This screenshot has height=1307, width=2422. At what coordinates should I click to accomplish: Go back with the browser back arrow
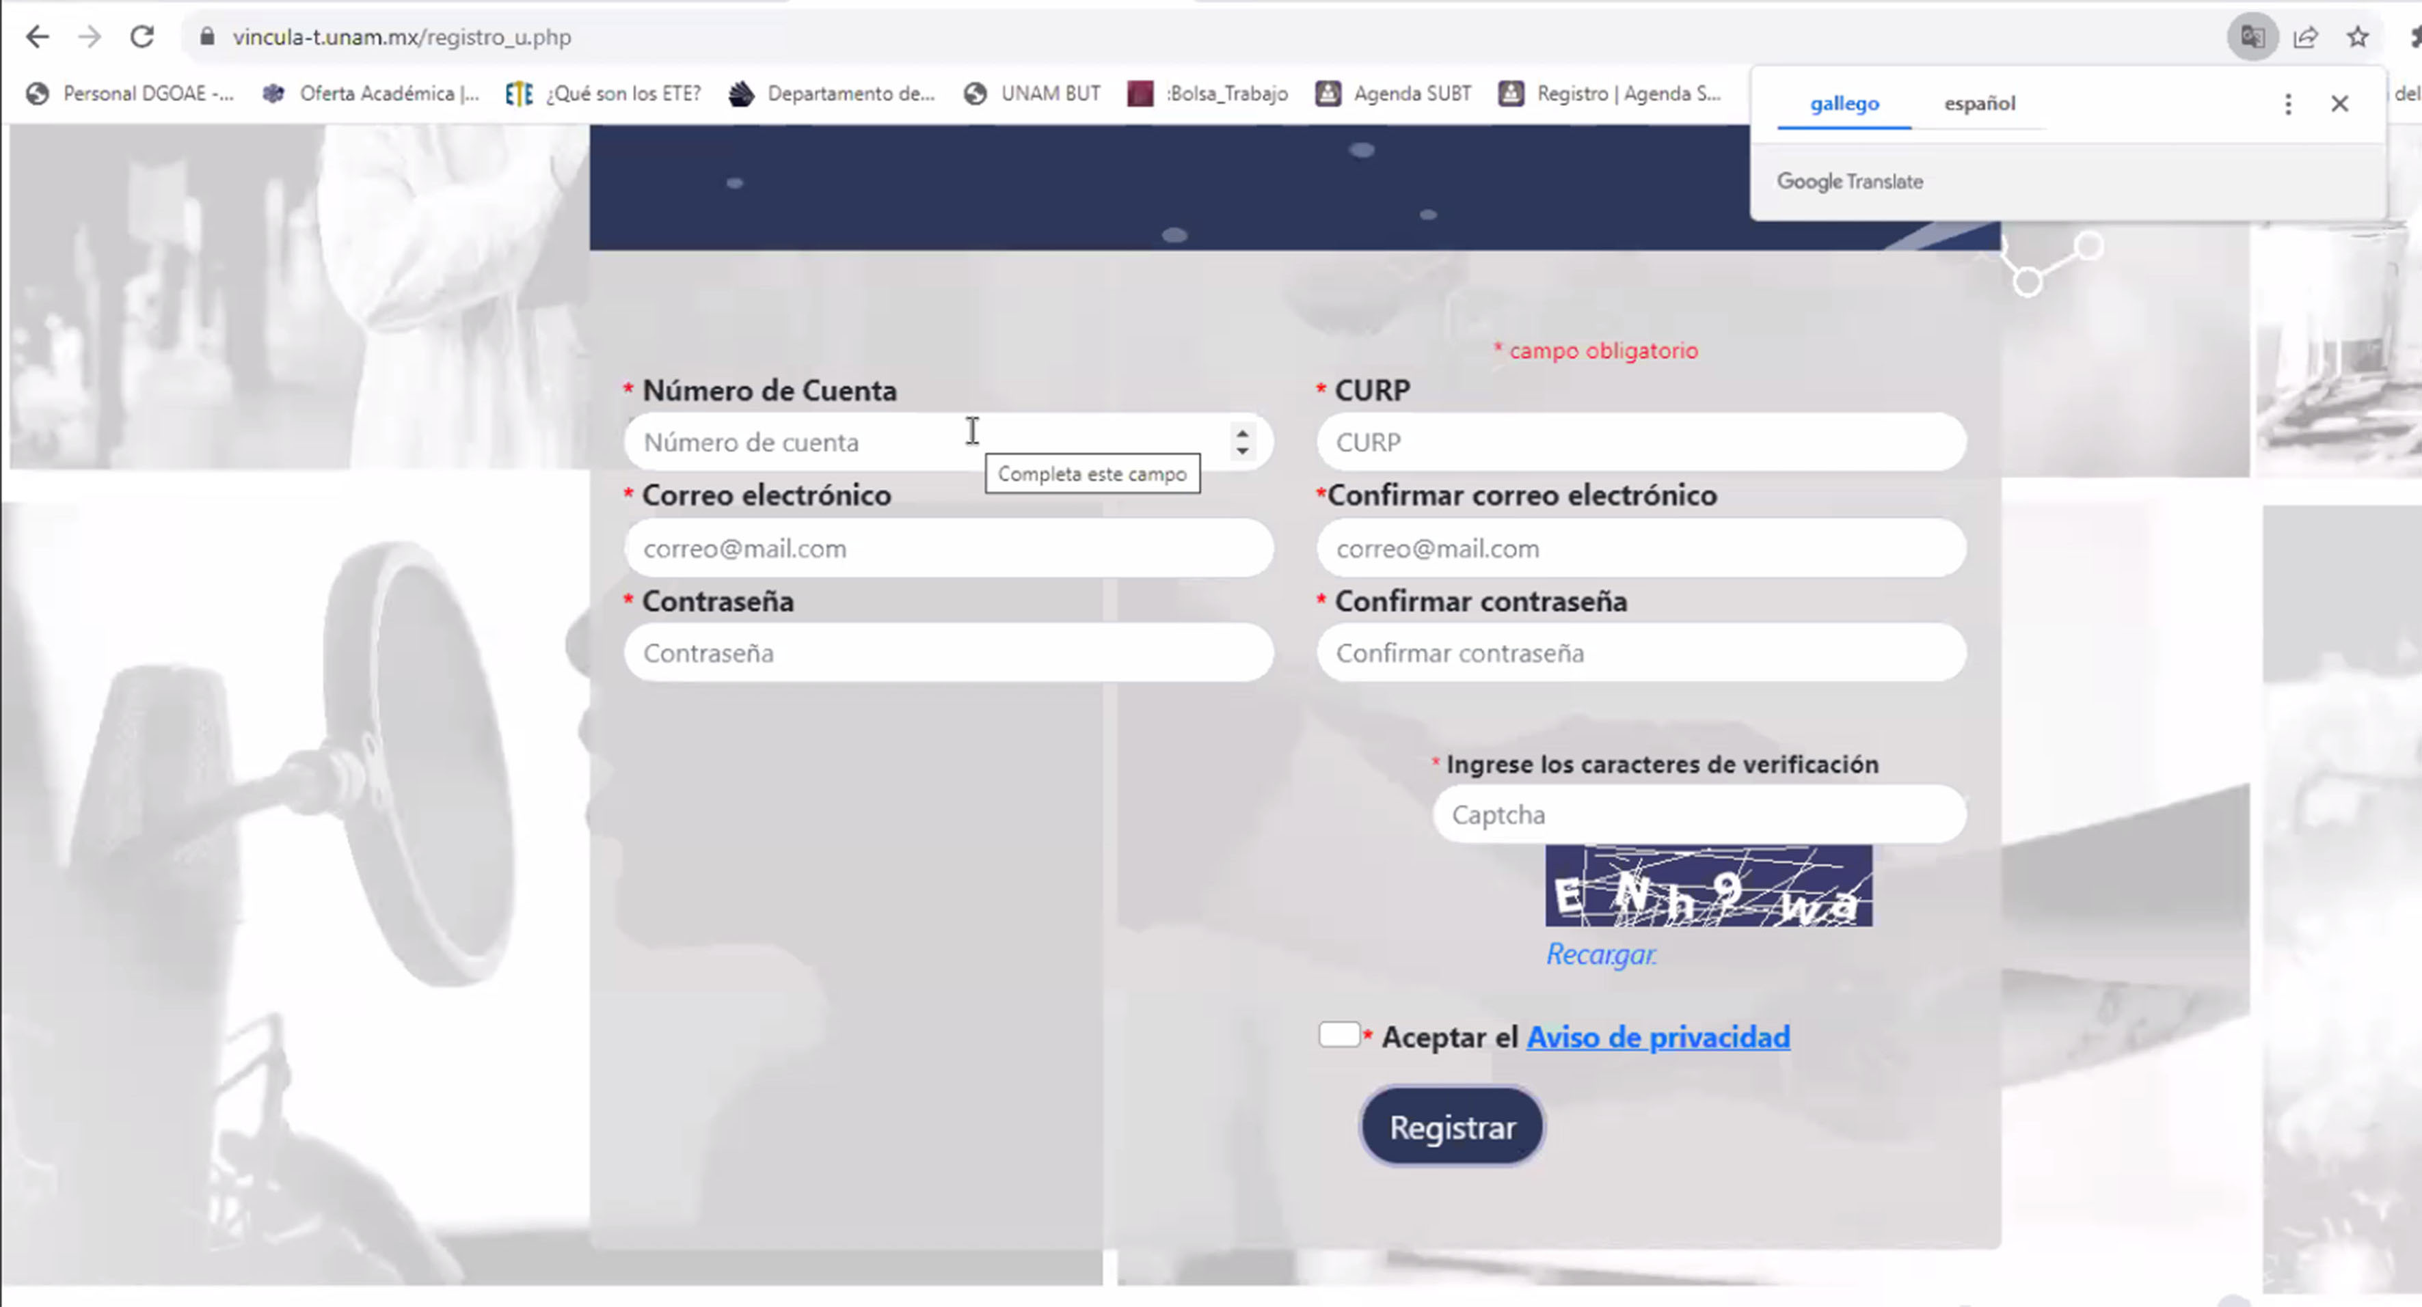(38, 37)
